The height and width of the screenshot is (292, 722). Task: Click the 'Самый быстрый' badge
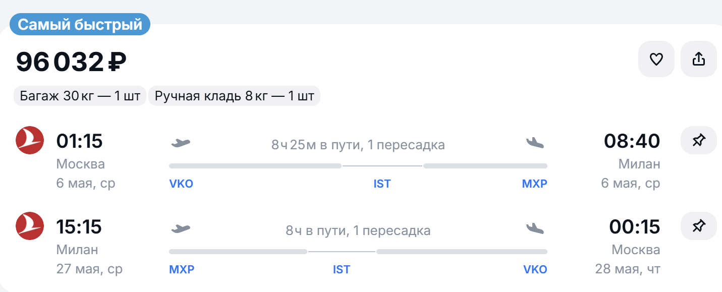pyautogui.click(x=80, y=24)
